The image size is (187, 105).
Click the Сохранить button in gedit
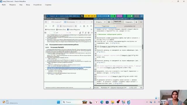[x=129, y=22]
